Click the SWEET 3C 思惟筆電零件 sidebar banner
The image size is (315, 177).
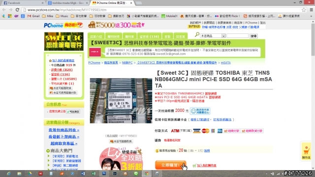click(64, 41)
